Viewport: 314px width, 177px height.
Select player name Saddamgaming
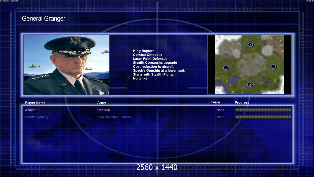coord(37,117)
